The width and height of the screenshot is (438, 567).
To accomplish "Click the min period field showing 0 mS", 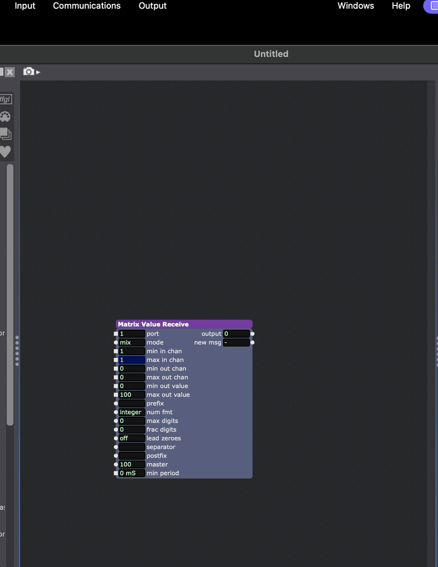I will tap(131, 473).
